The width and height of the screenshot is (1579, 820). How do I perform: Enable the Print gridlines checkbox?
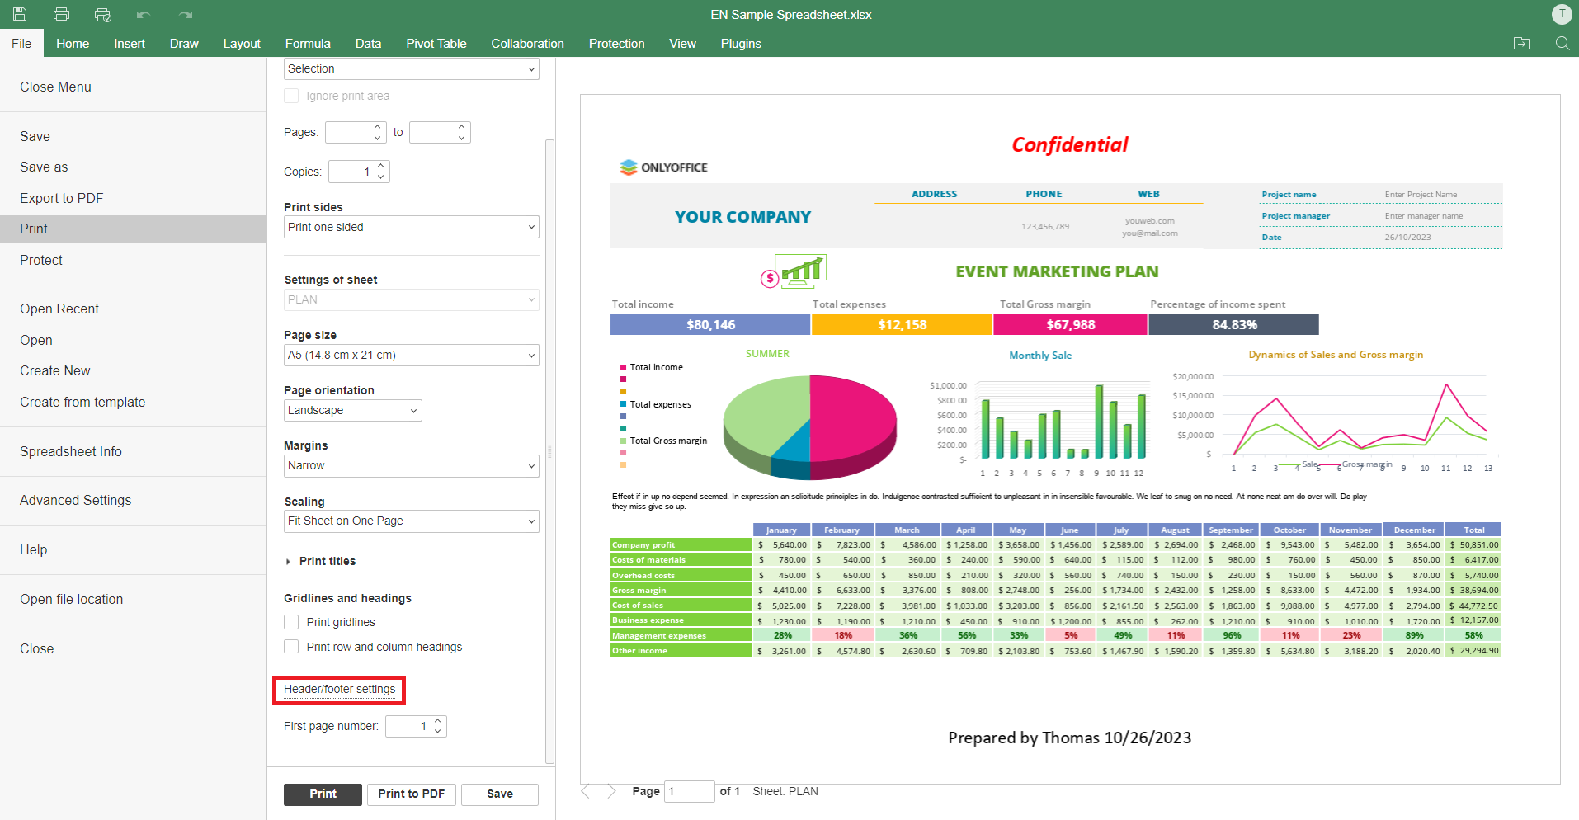pyautogui.click(x=291, y=622)
